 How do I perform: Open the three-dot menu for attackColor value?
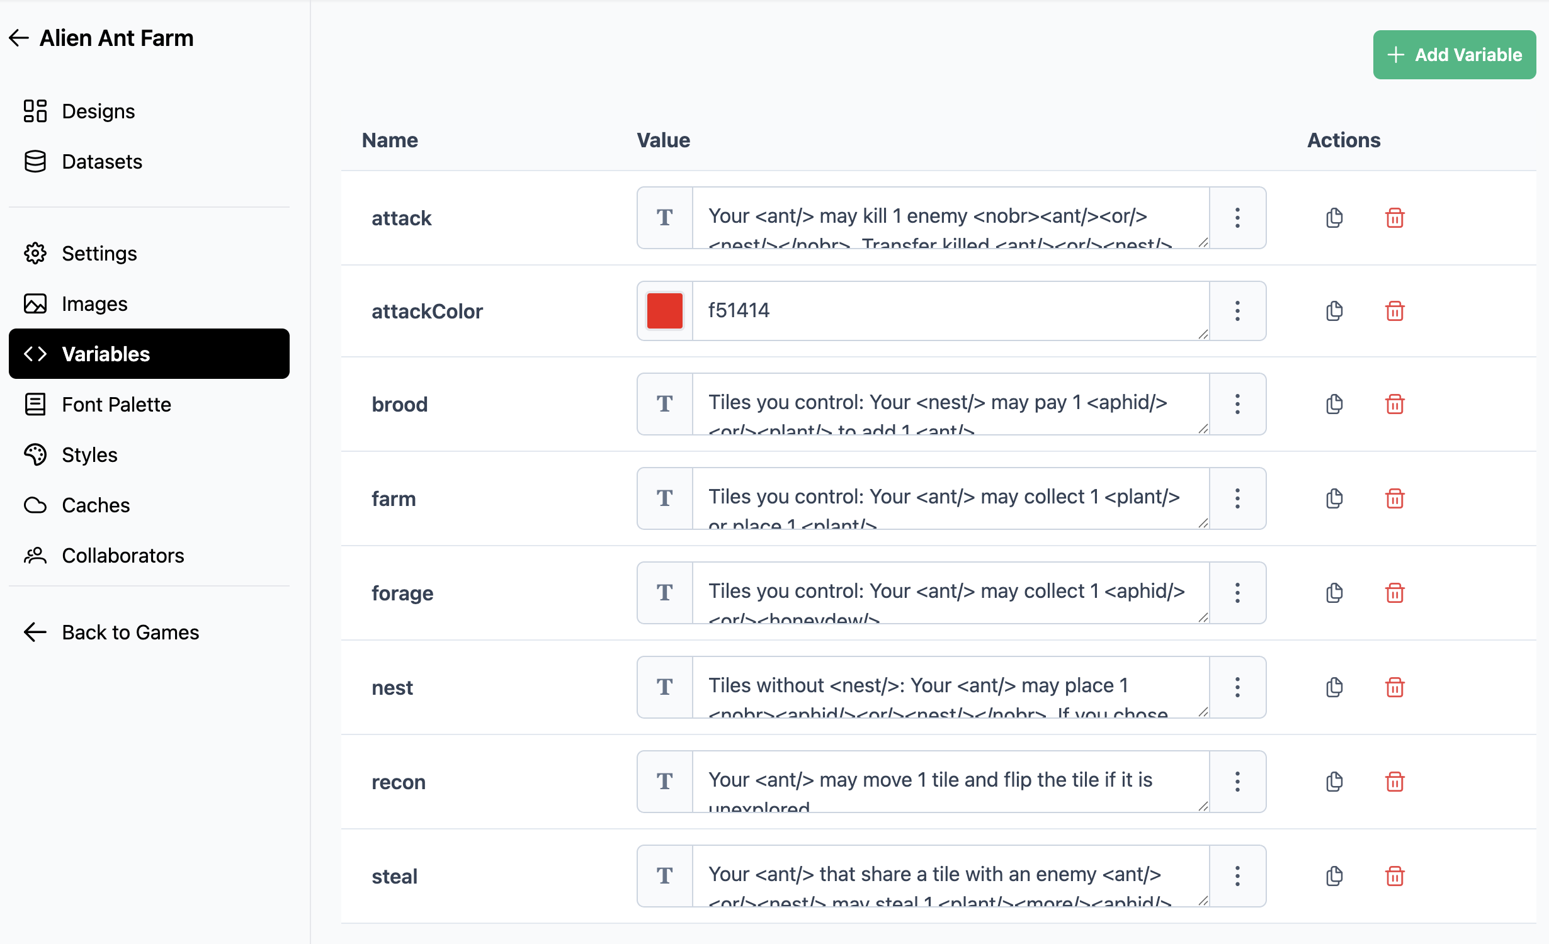click(x=1237, y=311)
